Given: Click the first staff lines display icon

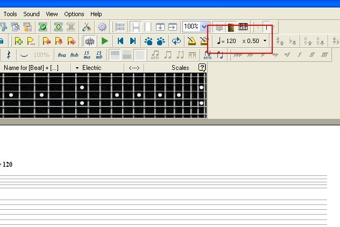Looking at the screenshot, I should click(115, 55).
